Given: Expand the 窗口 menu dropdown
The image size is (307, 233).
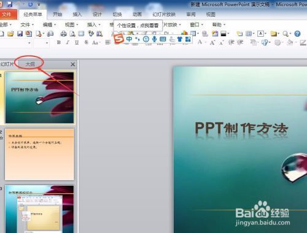Looking at the screenshot, I should [x=196, y=25].
